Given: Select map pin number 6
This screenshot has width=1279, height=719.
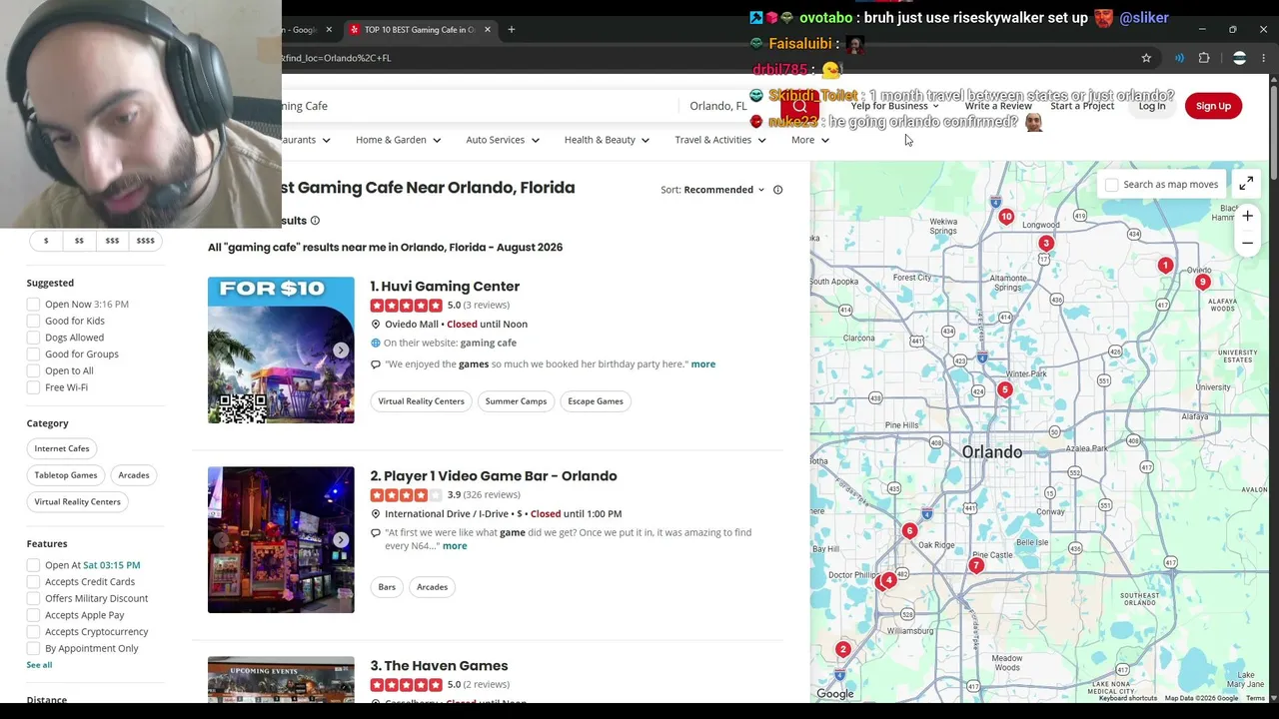Looking at the screenshot, I should pos(909,531).
